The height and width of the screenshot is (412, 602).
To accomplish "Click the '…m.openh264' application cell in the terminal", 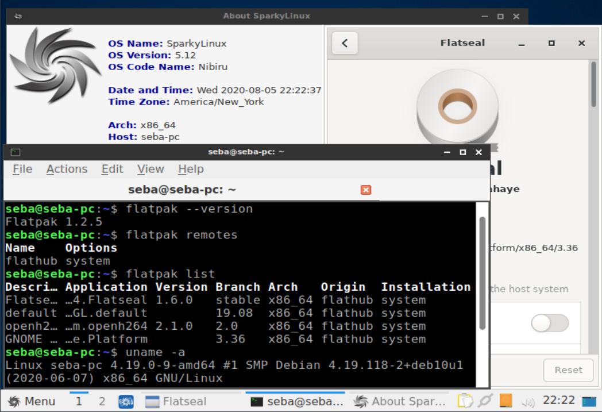I will pyautogui.click(x=106, y=326).
